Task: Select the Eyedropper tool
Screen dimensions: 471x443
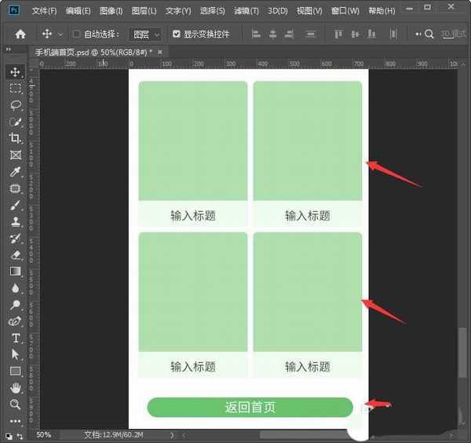Action: (16, 172)
